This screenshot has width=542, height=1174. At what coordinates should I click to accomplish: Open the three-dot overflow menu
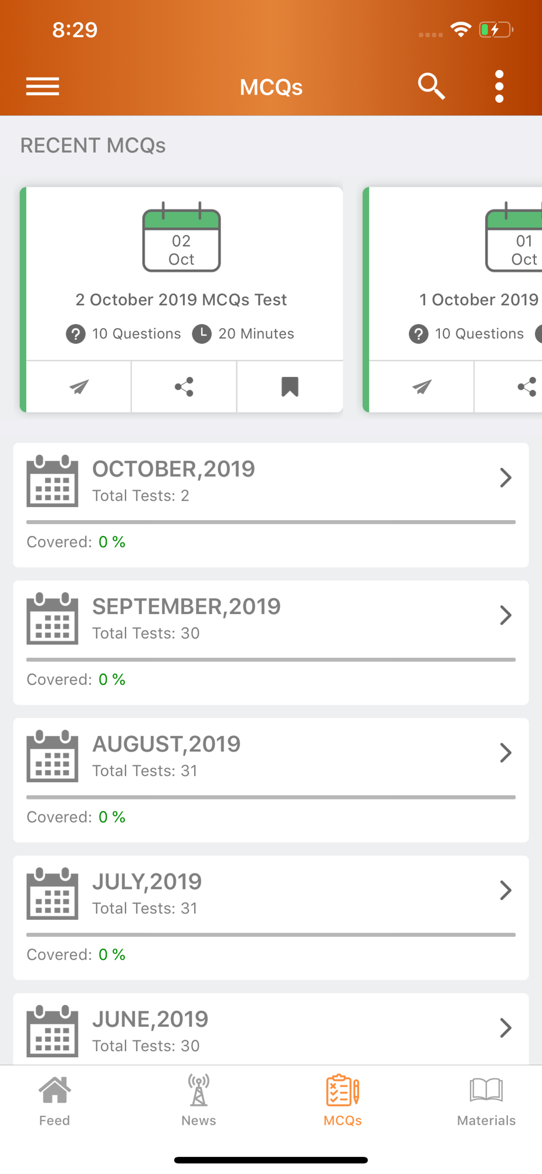[499, 86]
